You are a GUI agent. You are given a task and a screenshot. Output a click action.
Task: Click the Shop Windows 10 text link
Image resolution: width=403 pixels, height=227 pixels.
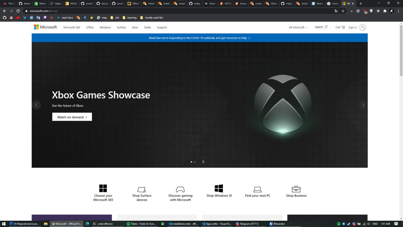point(219,196)
